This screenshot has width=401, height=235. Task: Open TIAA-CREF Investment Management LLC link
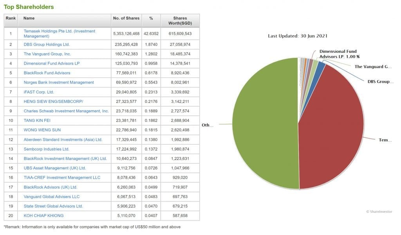[62, 177]
